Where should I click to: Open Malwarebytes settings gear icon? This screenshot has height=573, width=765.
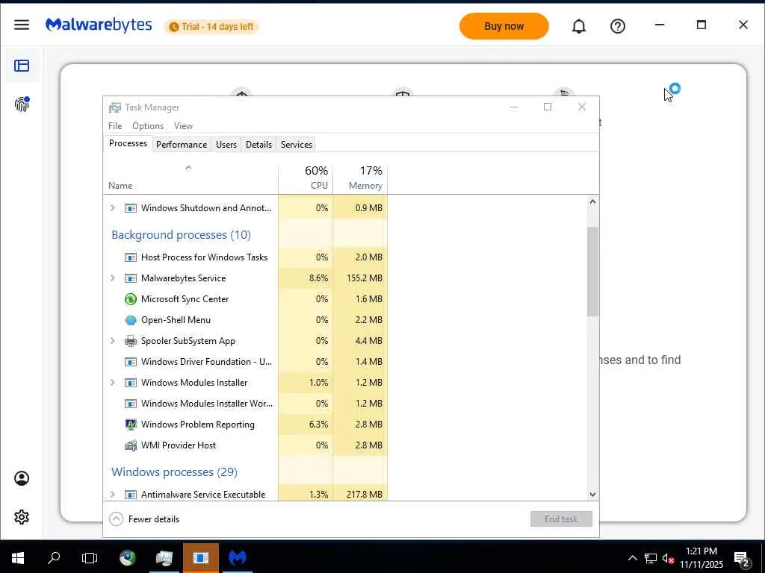22,516
